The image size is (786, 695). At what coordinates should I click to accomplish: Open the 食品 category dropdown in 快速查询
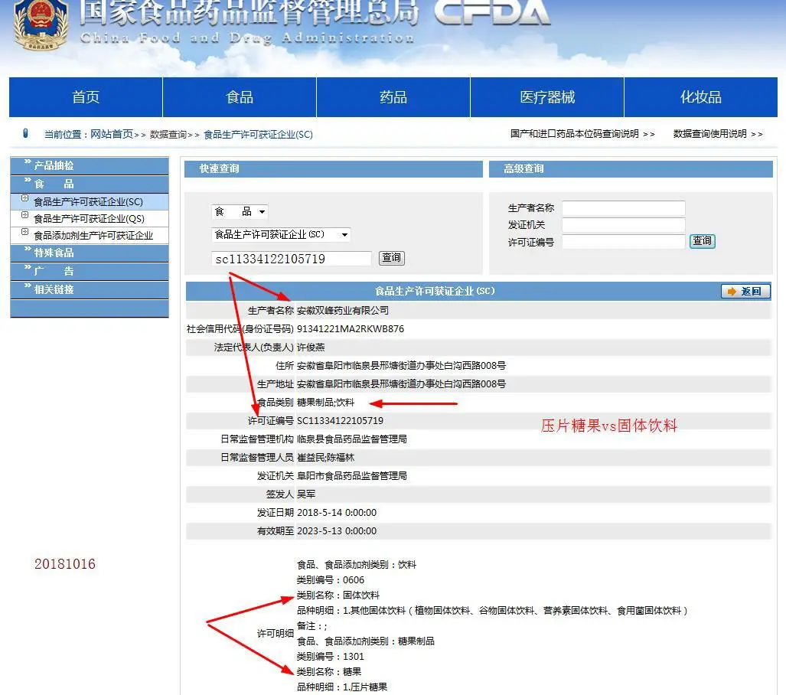pyautogui.click(x=240, y=211)
